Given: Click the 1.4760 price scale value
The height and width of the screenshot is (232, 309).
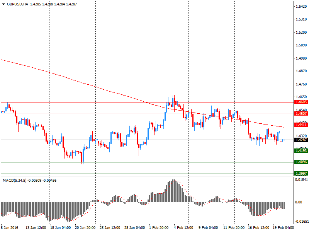Looking at the screenshot, I should (302, 84).
